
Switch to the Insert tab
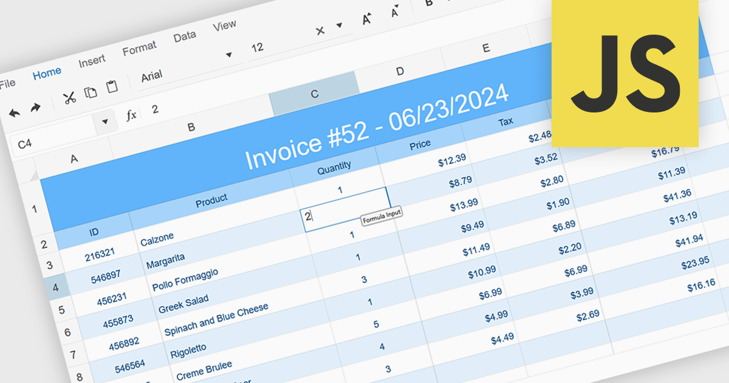click(x=92, y=61)
